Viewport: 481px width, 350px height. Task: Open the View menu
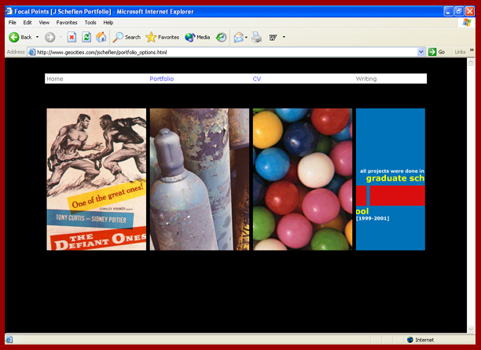pos(44,23)
